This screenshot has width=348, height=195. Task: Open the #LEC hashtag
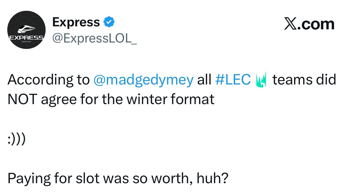click(x=233, y=80)
